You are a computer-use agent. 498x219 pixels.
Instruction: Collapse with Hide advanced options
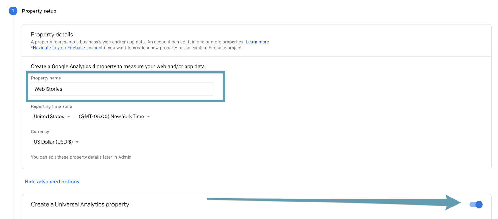pos(52,182)
